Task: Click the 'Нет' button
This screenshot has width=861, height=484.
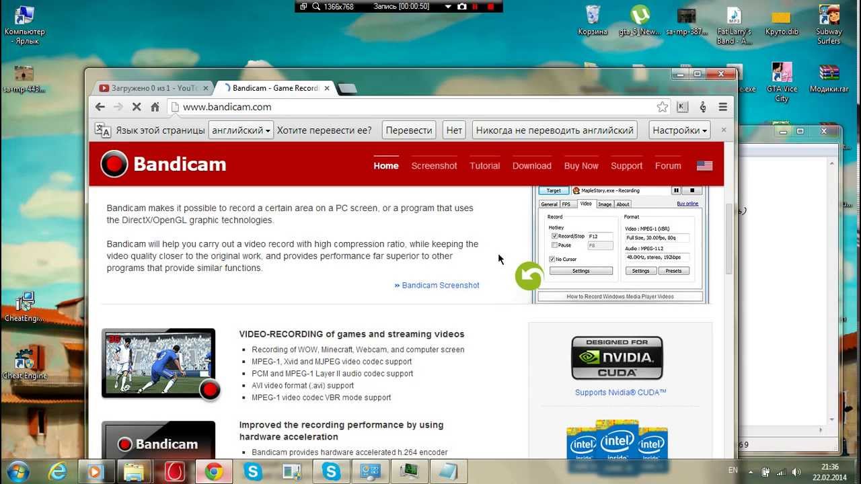Action: (x=454, y=130)
